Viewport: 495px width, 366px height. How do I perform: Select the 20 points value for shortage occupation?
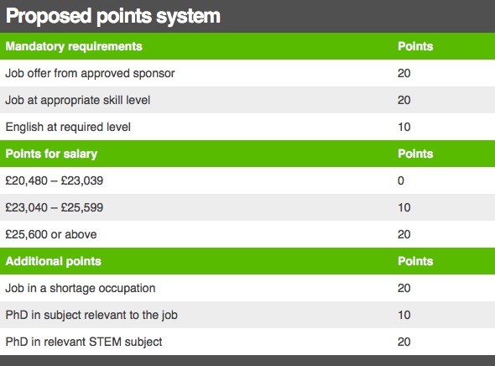point(404,288)
